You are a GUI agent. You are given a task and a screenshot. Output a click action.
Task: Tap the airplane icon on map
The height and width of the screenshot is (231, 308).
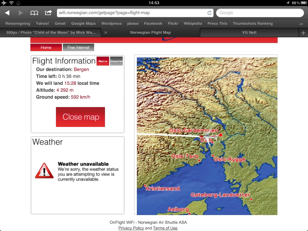[x=208, y=137]
